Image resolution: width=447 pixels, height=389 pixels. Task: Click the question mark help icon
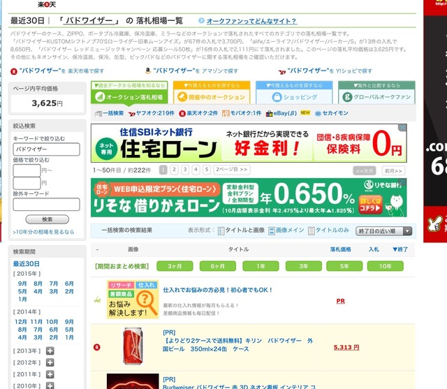(x=201, y=21)
